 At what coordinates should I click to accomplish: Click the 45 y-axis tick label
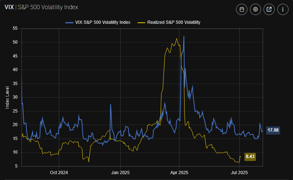[x=15, y=56]
